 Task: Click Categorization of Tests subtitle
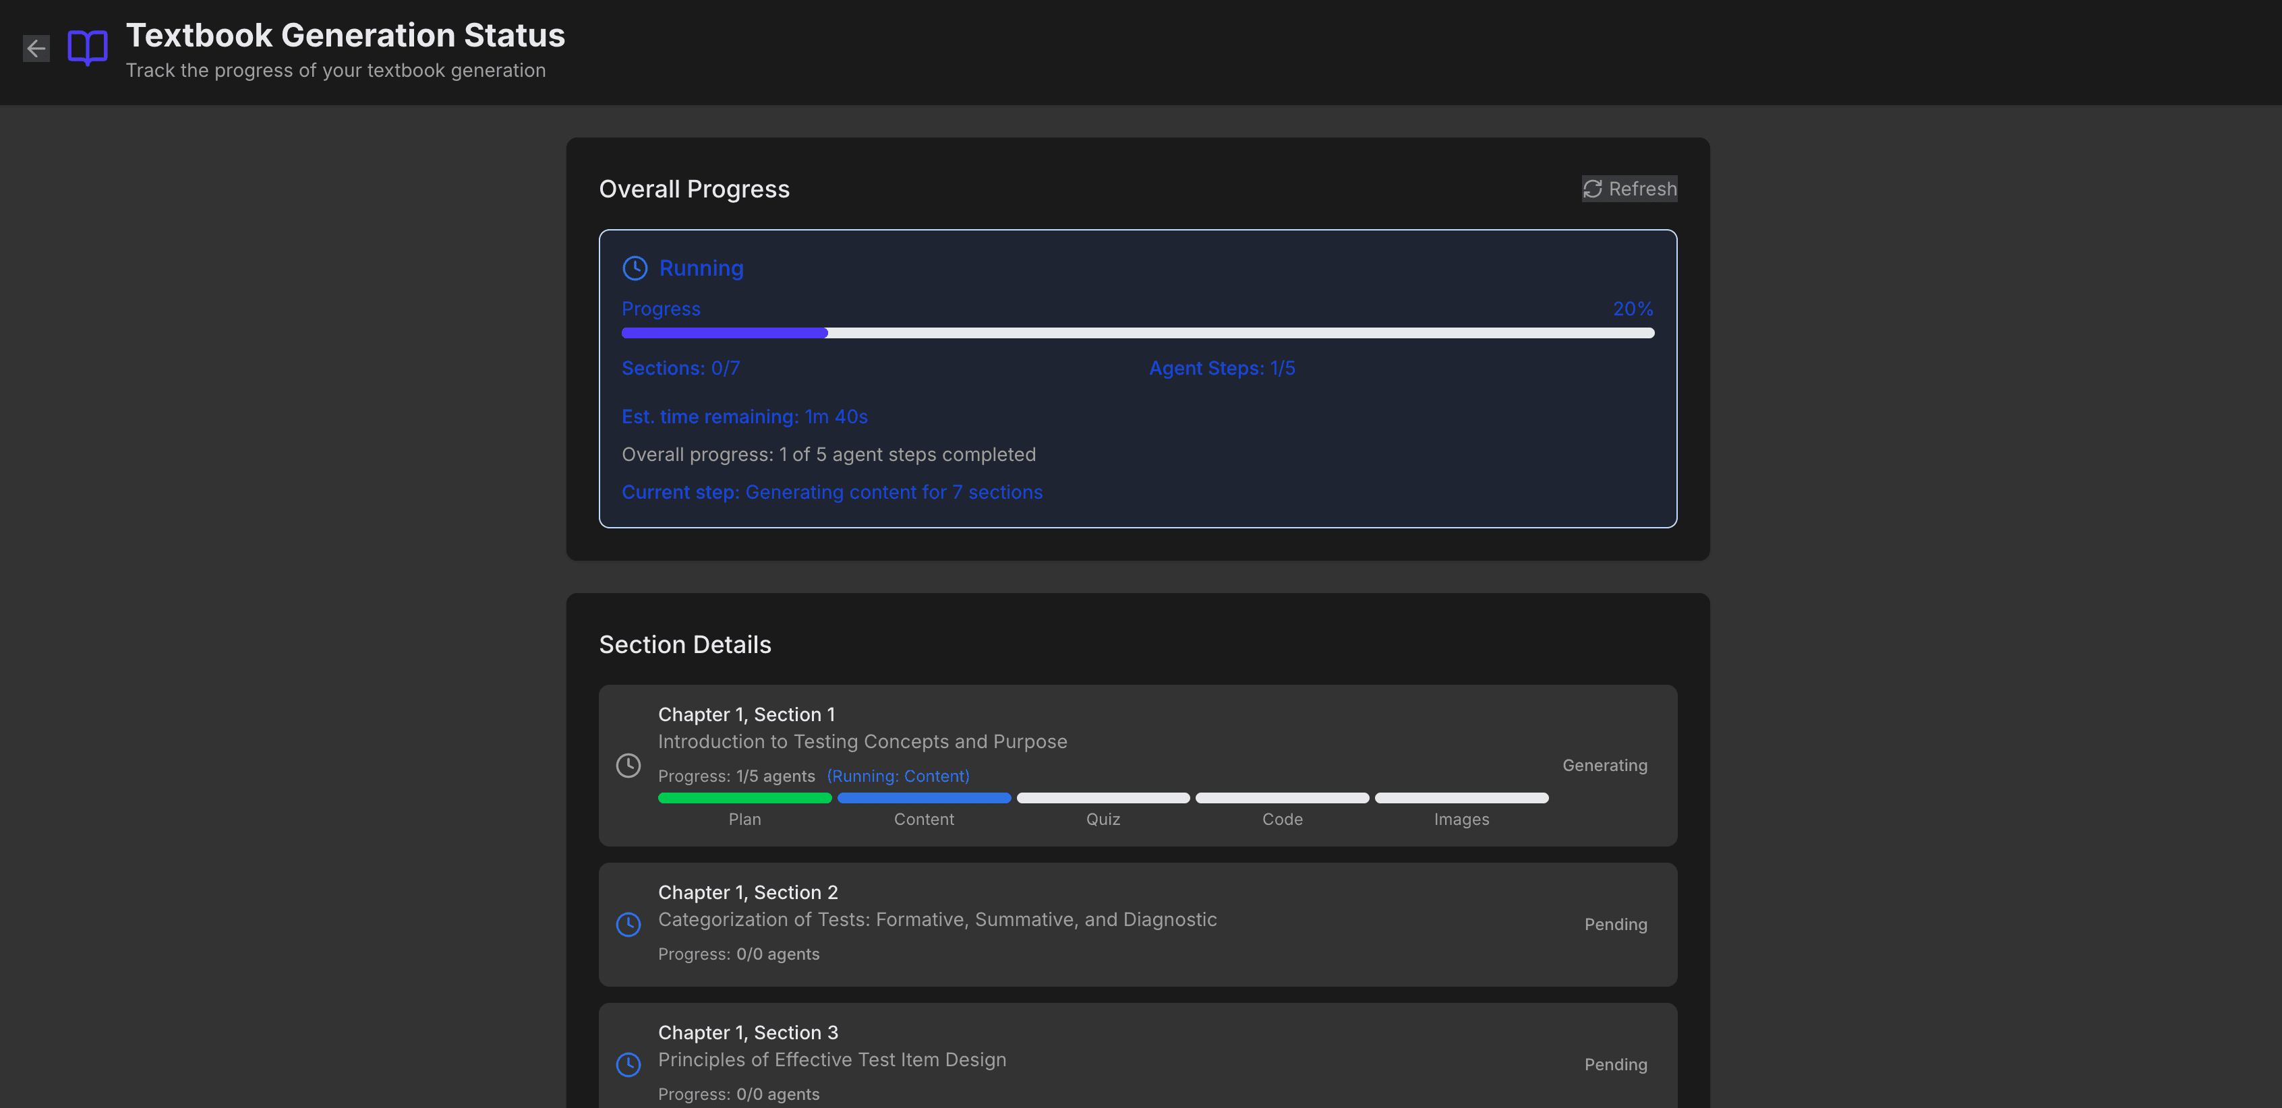(937, 919)
